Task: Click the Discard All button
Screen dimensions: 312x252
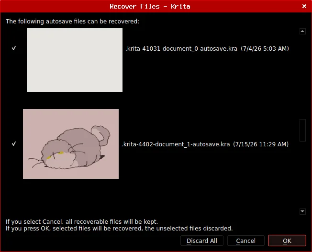Action: [202, 241]
